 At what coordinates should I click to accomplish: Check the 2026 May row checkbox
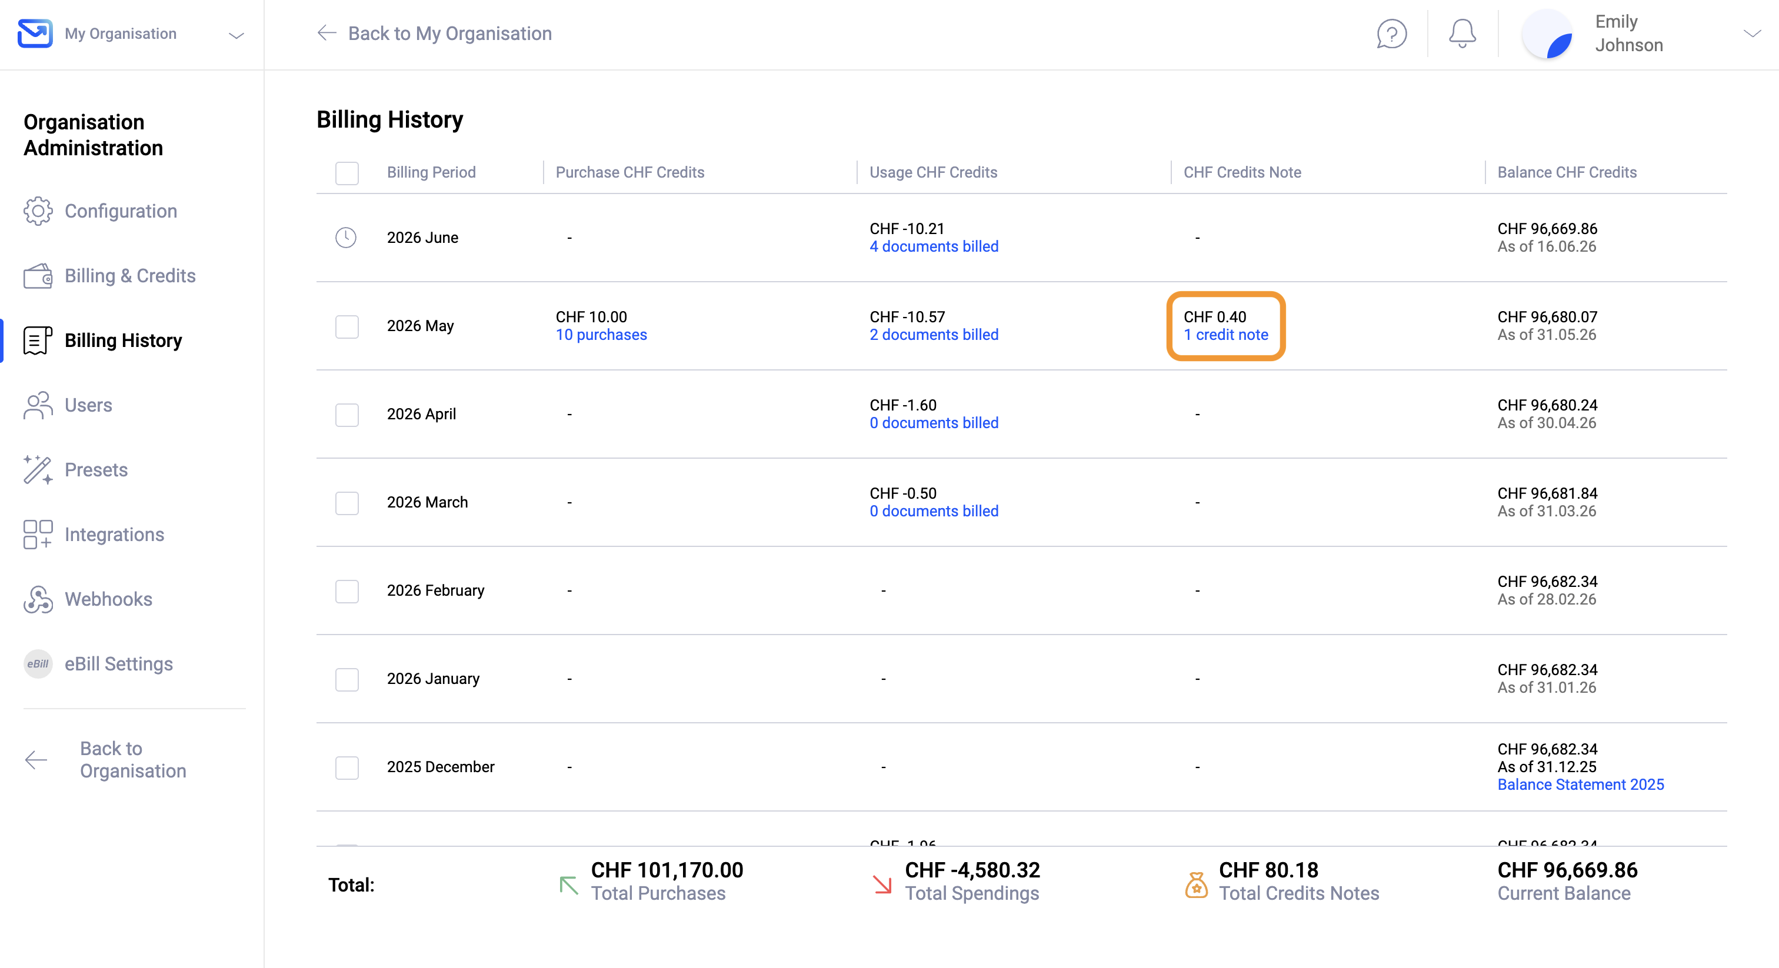click(x=347, y=326)
